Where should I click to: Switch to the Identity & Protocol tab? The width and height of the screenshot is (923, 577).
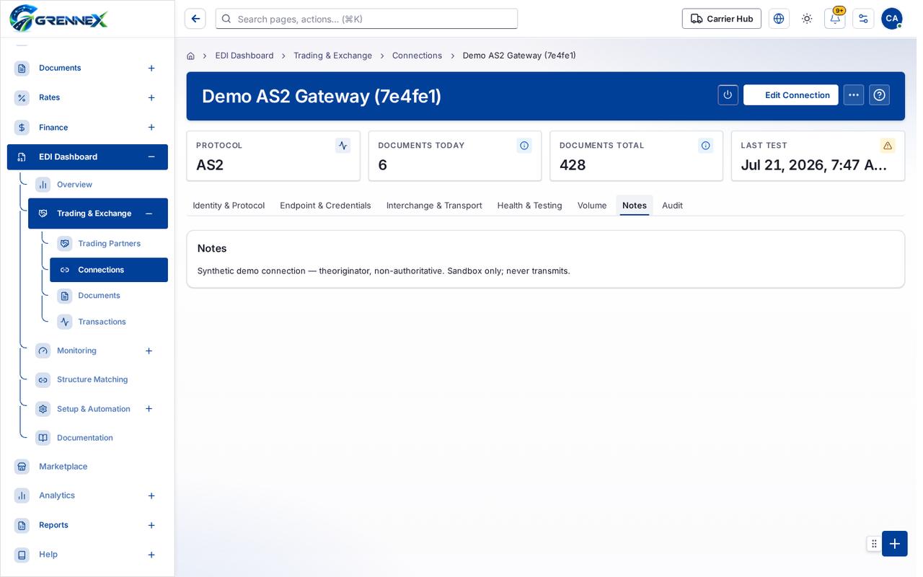pyautogui.click(x=229, y=206)
